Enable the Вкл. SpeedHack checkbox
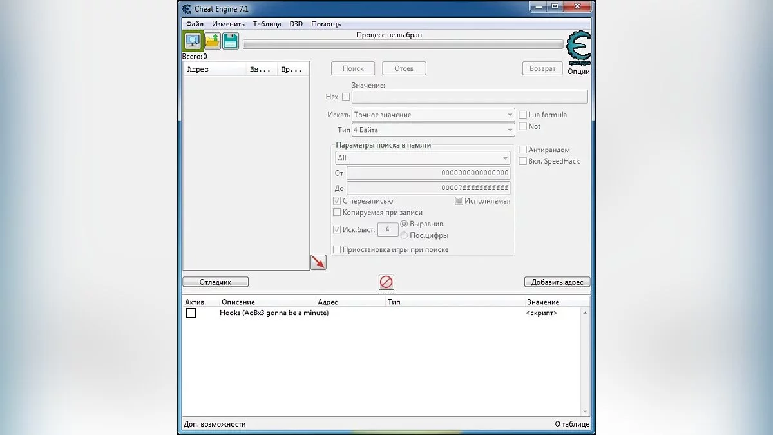This screenshot has width=773, height=435. 523,161
